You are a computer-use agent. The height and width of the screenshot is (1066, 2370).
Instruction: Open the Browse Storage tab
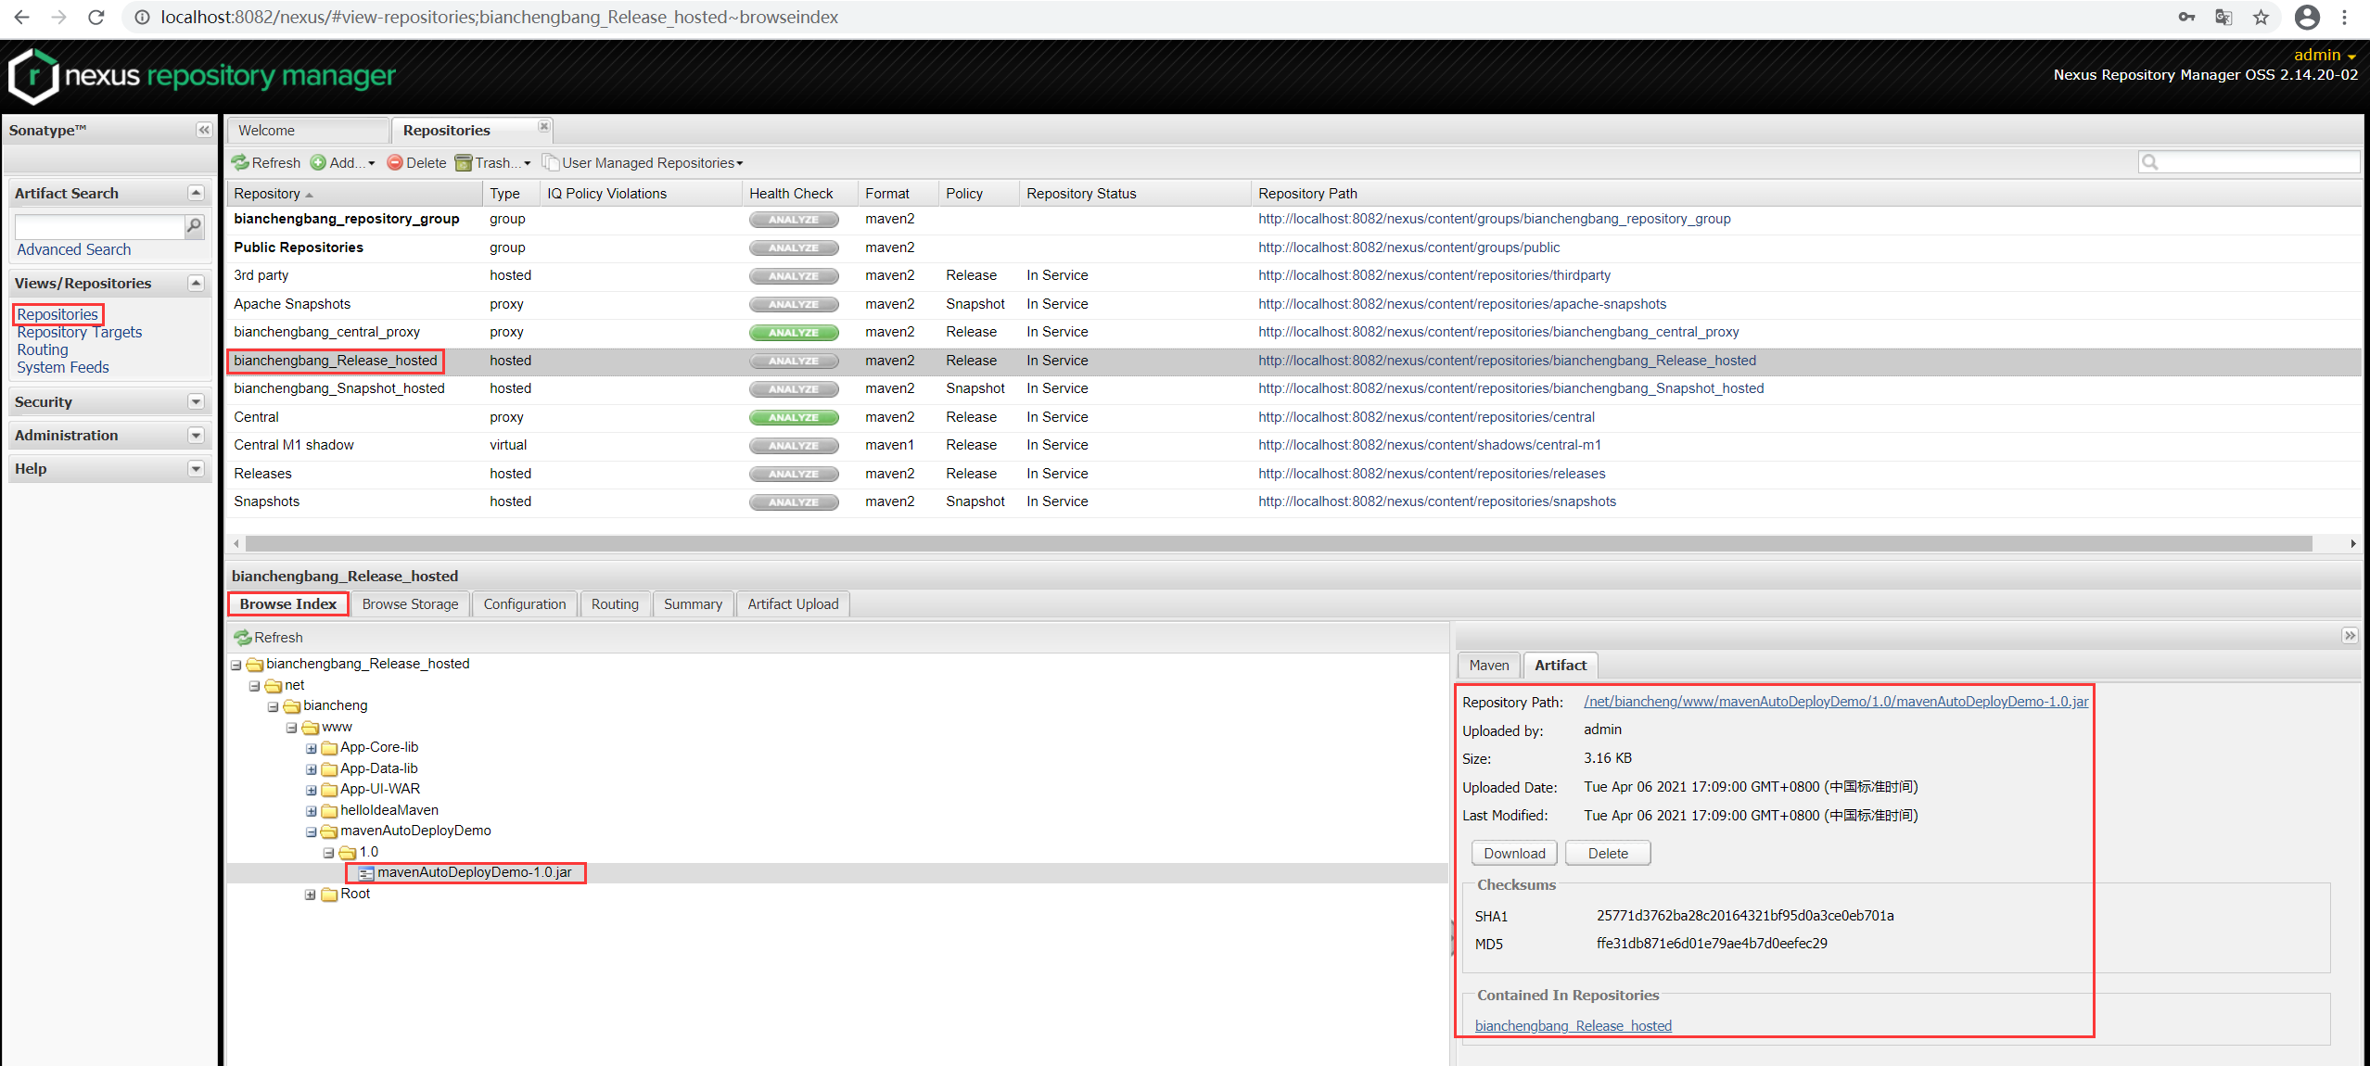click(x=411, y=604)
